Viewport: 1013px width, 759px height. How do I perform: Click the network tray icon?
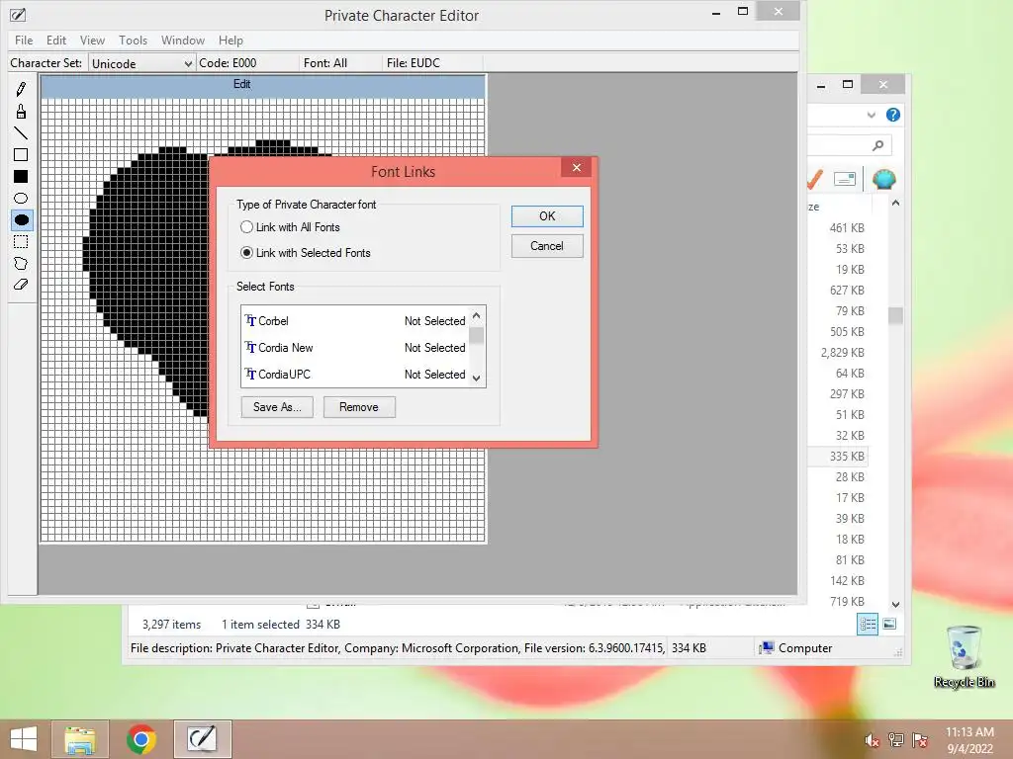pyautogui.click(x=896, y=740)
